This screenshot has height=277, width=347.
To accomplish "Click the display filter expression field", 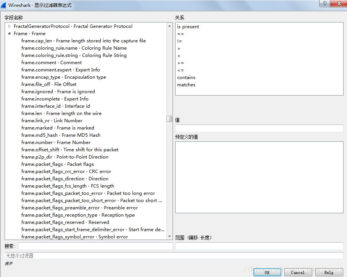I will click(174, 256).
